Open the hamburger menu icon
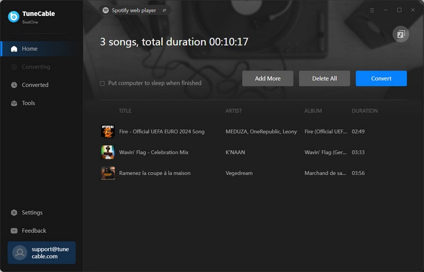Image resolution: width=424 pixels, height=272 pixels. (372, 10)
